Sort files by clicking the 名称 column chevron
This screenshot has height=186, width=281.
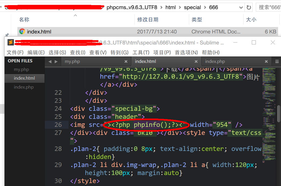coord(75,16)
